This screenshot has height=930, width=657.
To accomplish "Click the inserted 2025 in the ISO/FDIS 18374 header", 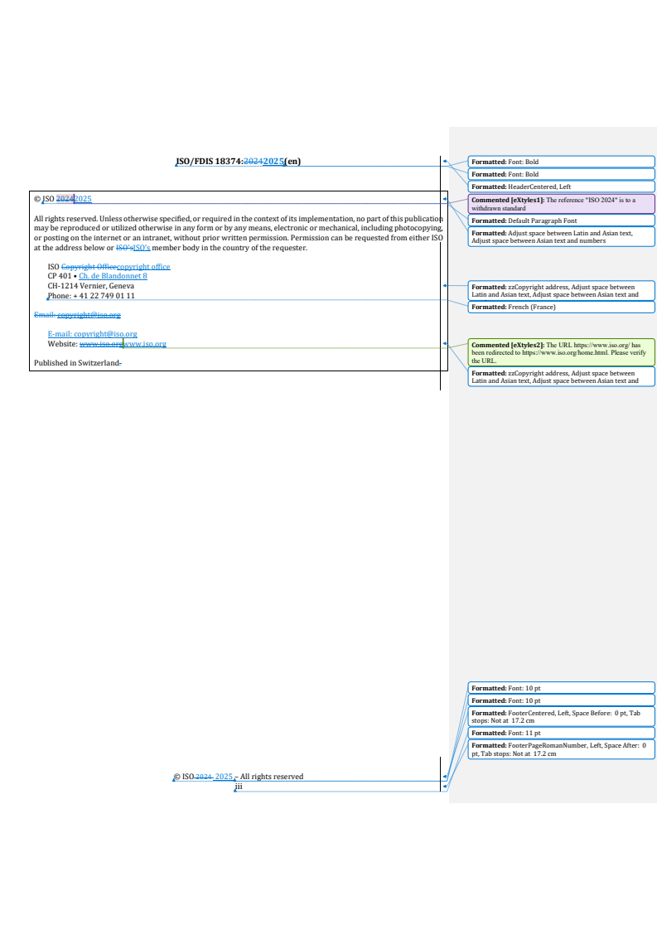I will 273,162.
